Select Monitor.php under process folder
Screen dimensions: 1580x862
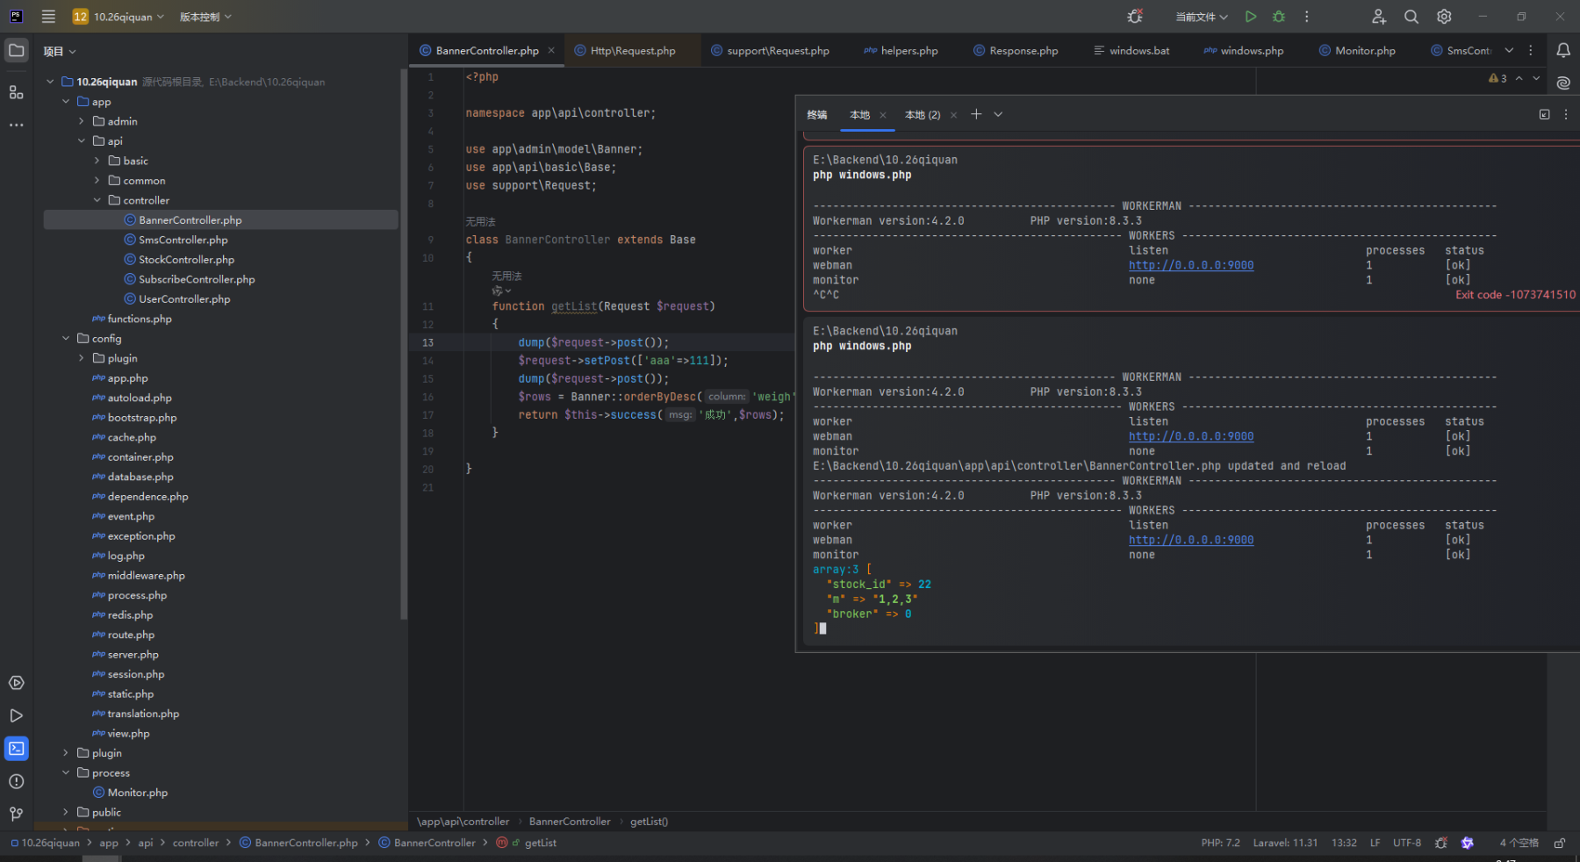pyautogui.click(x=137, y=793)
